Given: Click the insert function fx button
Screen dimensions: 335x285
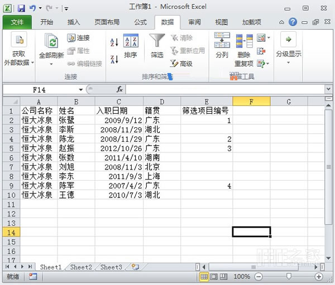Looking at the screenshot, I should point(119,89).
